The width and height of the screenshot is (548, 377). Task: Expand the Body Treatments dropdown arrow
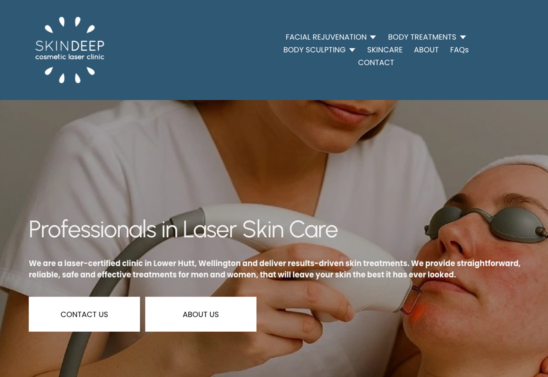[463, 37]
